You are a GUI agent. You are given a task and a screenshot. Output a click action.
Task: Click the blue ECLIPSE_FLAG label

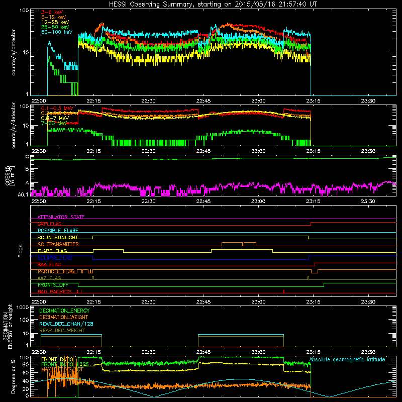tap(55, 258)
